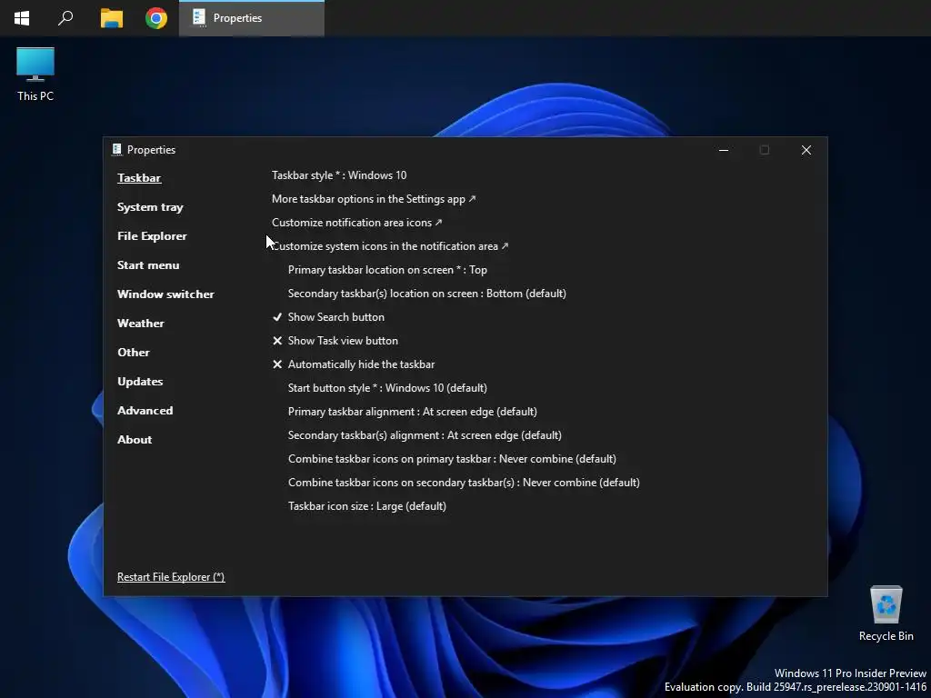Open the Other settings section
This screenshot has width=931, height=698.
click(134, 353)
